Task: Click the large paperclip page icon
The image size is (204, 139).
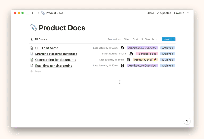Action: (33, 27)
